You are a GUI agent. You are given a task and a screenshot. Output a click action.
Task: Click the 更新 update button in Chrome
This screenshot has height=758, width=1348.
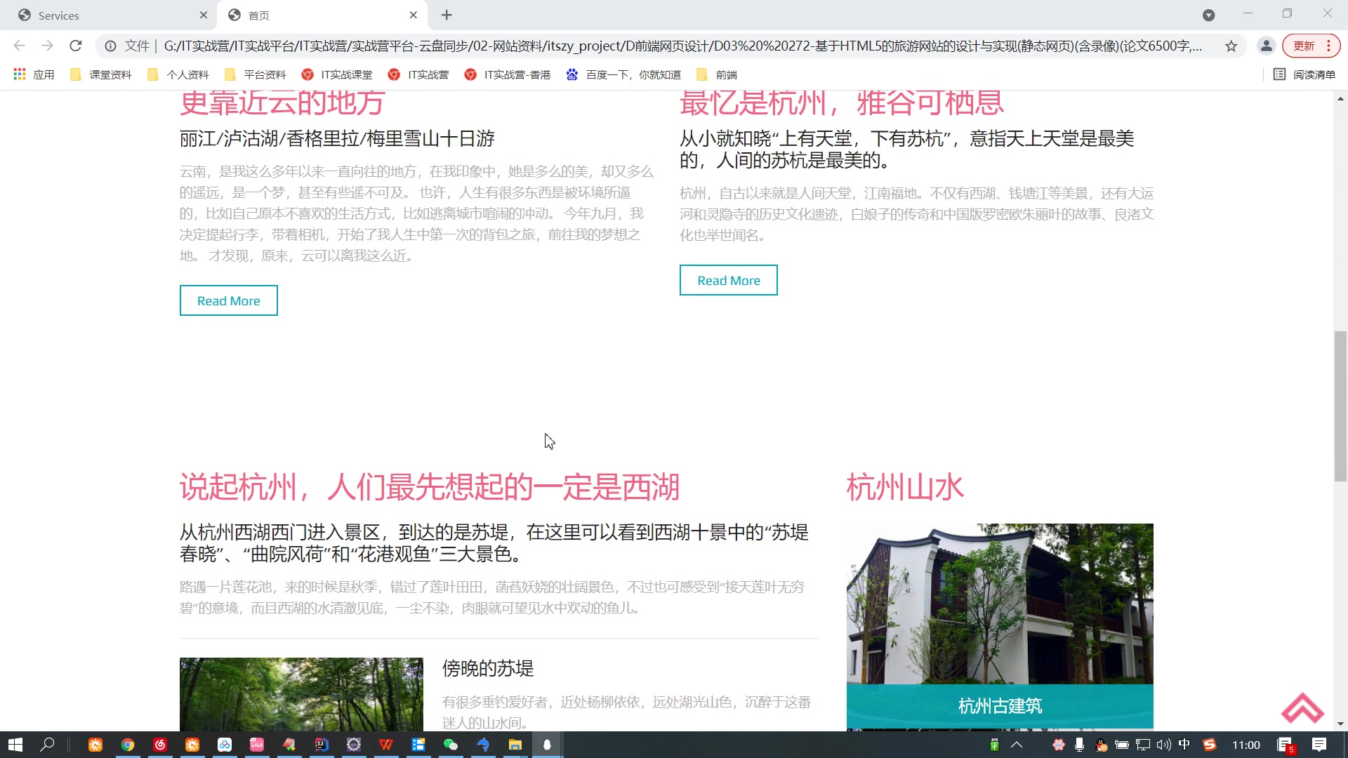click(x=1305, y=45)
